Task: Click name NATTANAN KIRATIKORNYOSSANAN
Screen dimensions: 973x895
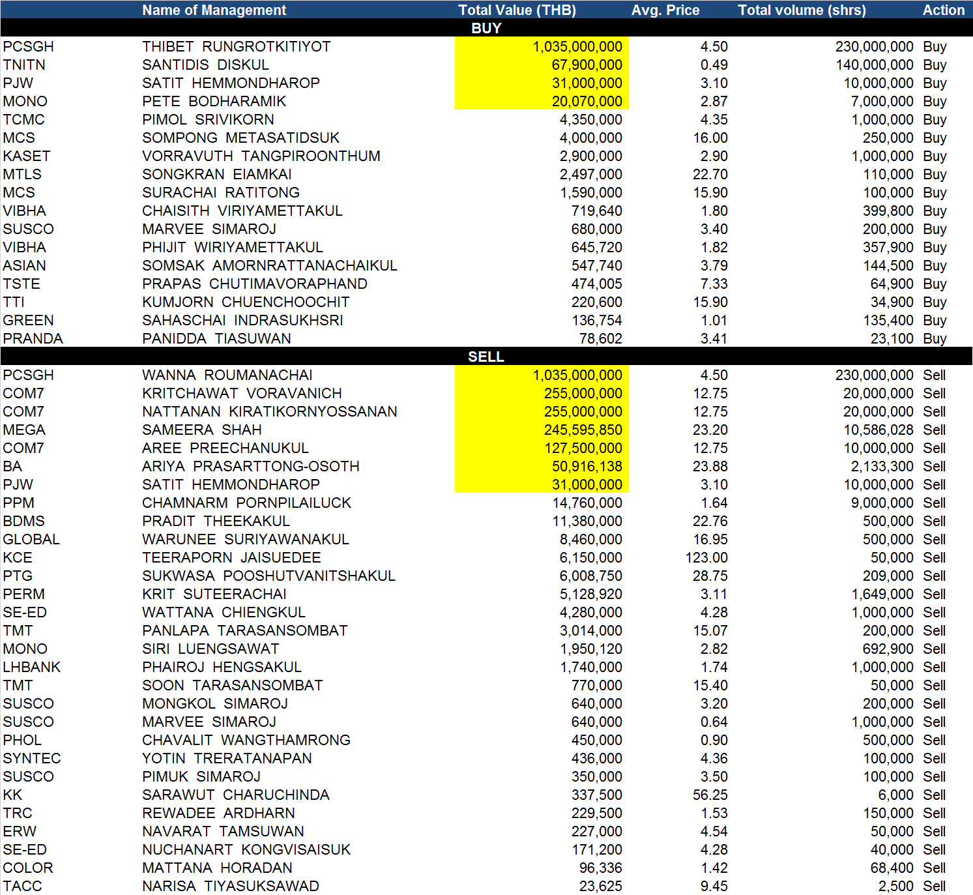Action: point(270,411)
